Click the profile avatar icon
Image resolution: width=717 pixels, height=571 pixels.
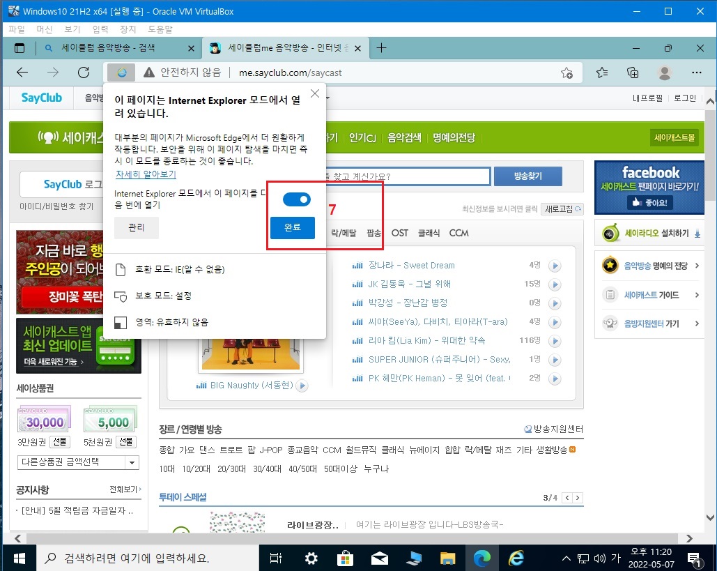tap(665, 73)
